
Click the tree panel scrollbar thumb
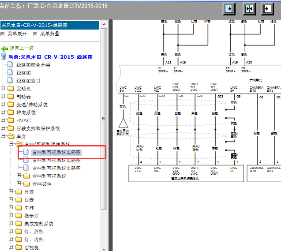click(104, 119)
